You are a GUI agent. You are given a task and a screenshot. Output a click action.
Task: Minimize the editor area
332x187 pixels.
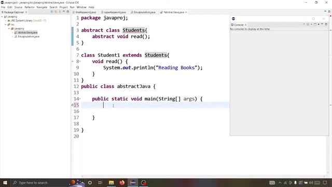(x=325, y=11)
